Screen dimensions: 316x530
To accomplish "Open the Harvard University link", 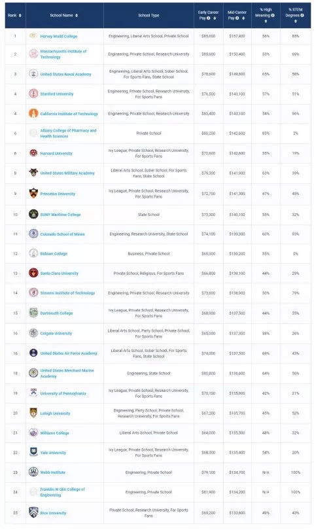I will [56, 154].
